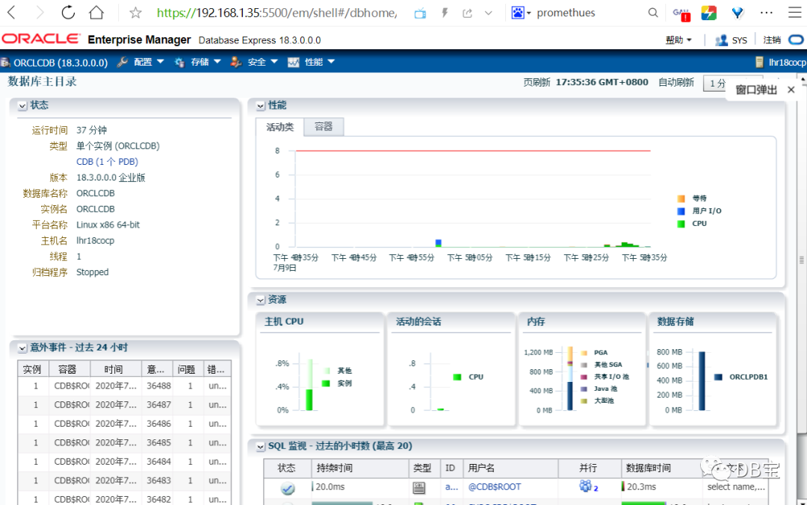Viewport: 807px width, 505px height.
Task: Sort incidents by the 时间 column
Action: point(116,369)
